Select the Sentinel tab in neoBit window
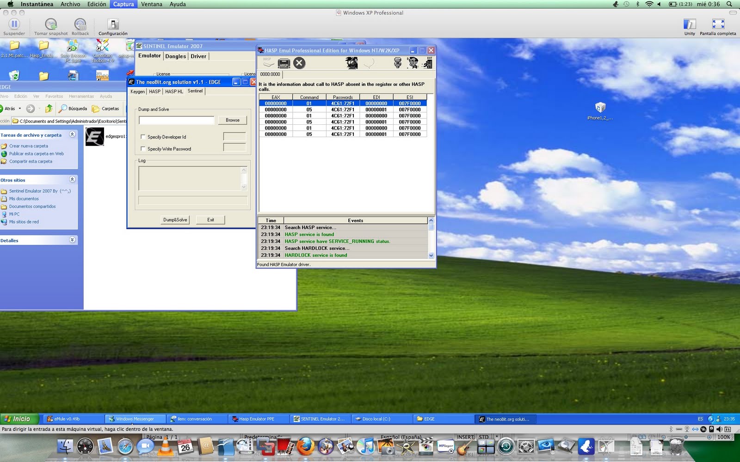 click(x=195, y=91)
